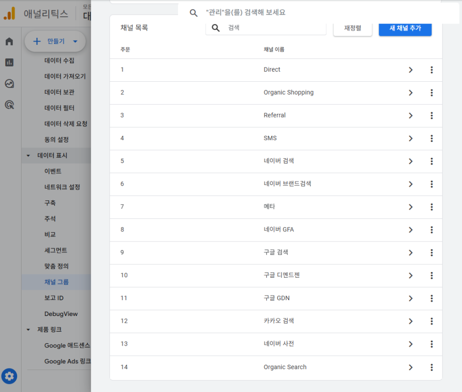Collapse the 제품 링크 section

(28, 329)
